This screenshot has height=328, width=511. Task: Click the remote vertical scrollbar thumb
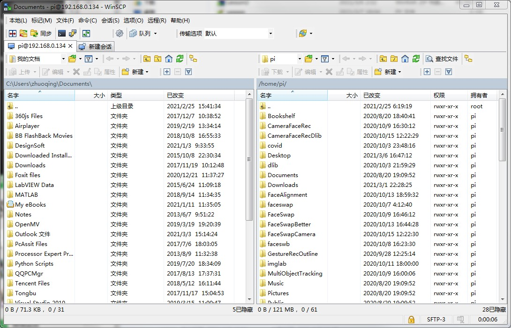(502, 130)
